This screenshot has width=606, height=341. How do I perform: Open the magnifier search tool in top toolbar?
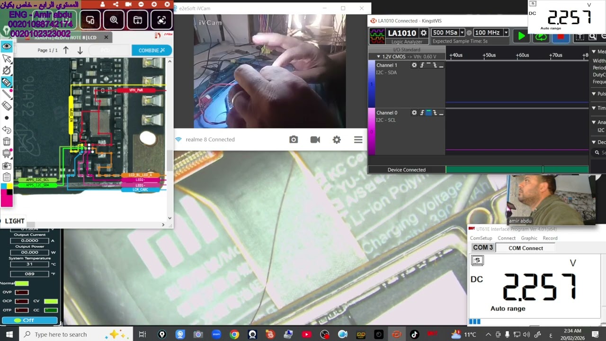point(114,20)
